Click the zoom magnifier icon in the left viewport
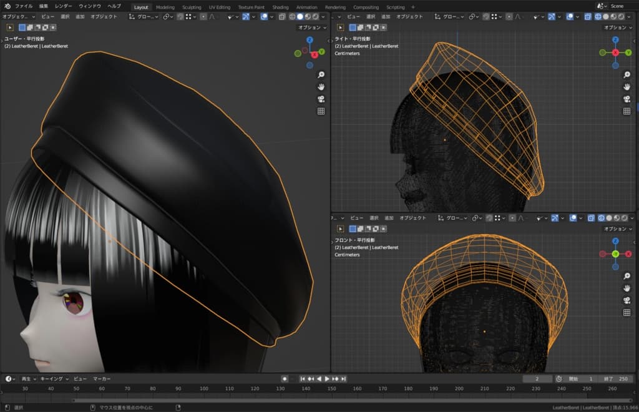The height and width of the screenshot is (412, 639). 321,74
